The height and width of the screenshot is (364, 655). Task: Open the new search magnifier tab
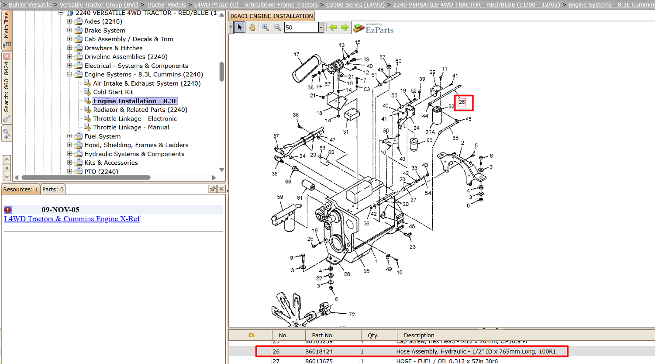pyautogui.click(x=7, y=134)
